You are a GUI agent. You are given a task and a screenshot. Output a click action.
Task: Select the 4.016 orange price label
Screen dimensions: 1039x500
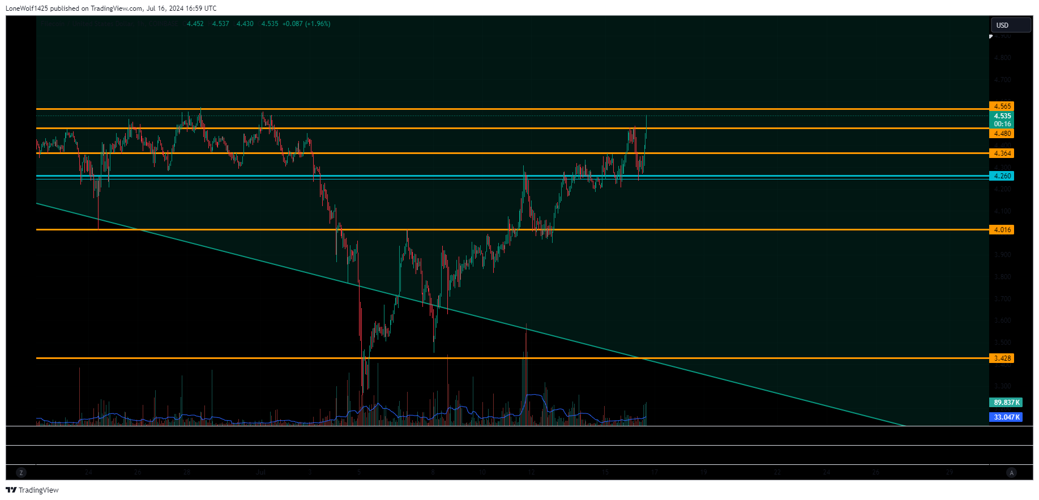pos(1002,230)
